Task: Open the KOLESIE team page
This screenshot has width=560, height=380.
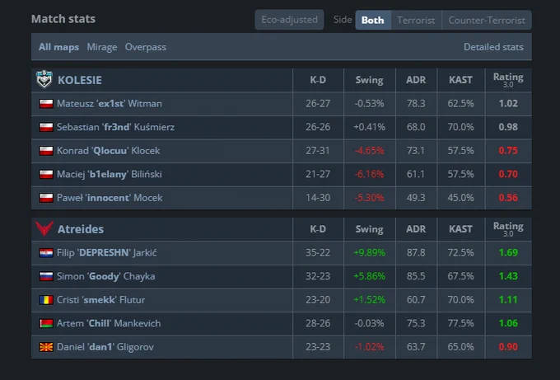Action: (80, 80)
